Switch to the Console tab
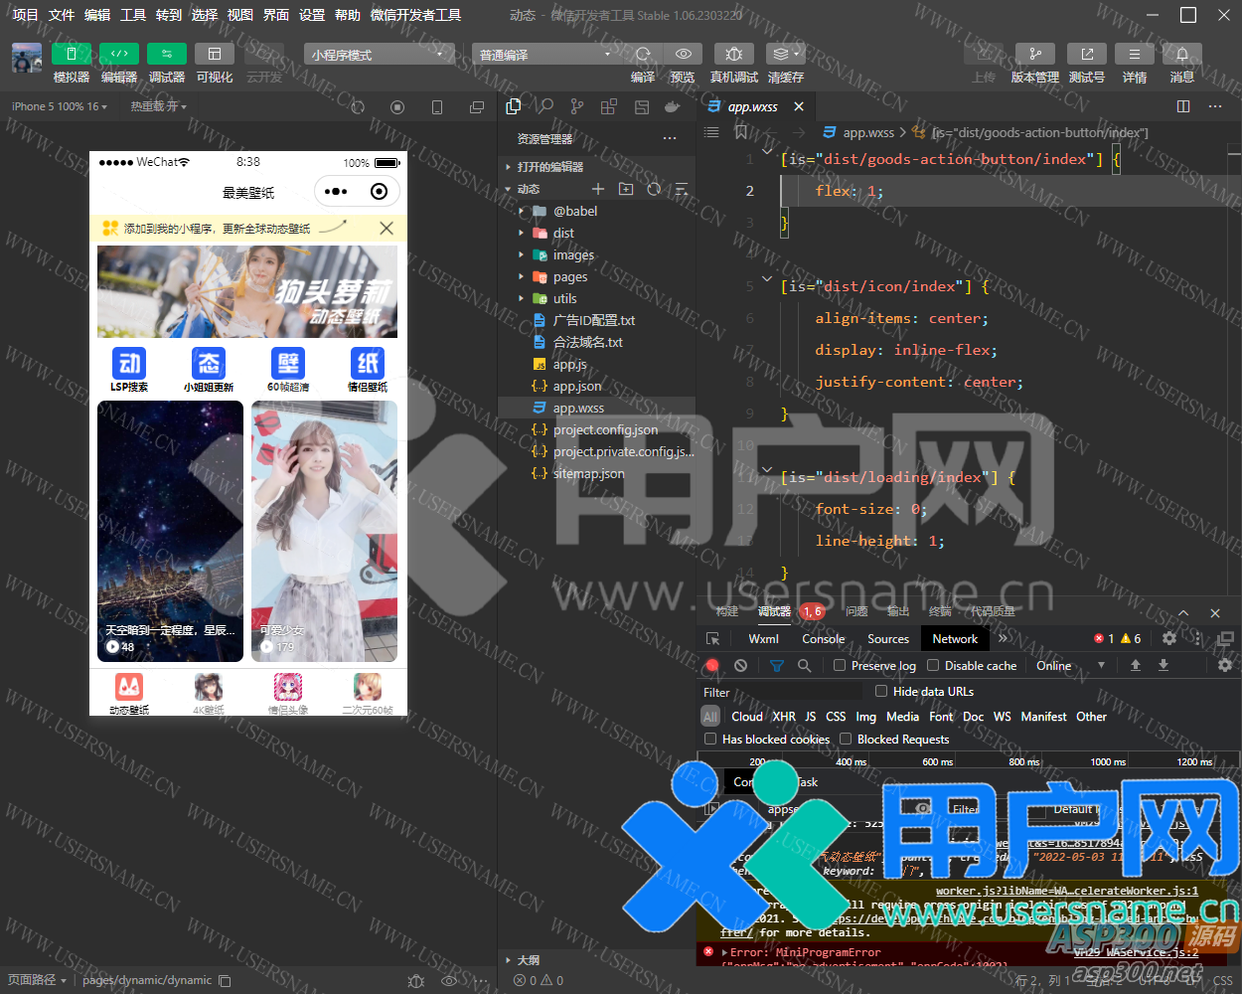 tap(824, 639)
